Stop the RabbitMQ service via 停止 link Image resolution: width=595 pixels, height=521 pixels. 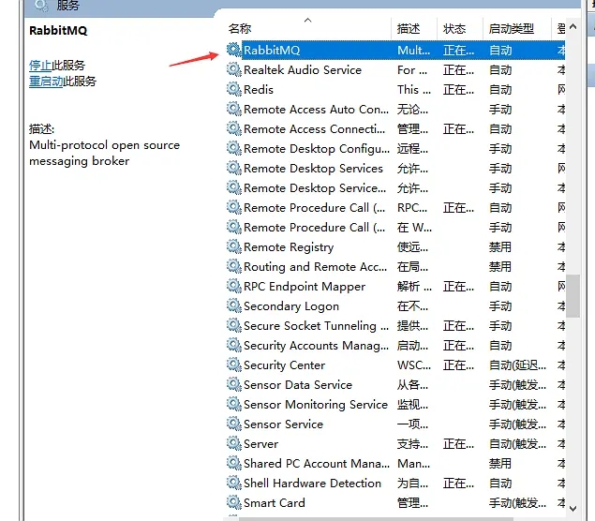(40, 66)
